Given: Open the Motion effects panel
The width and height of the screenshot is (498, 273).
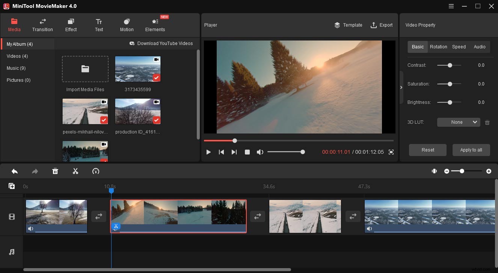Looking at the screenshot, I should 127,25.
